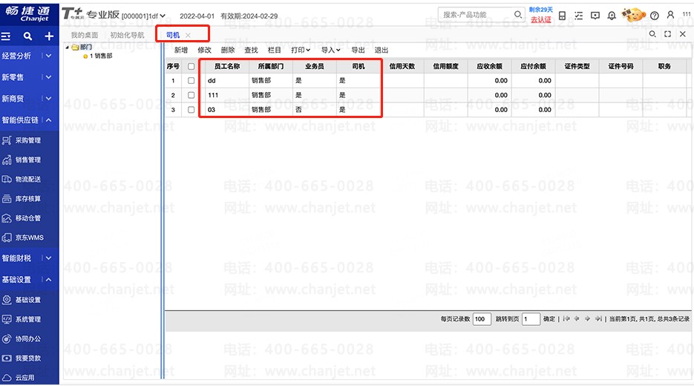Focus the 搜索-产品功能 search field
The height and width of the screenshot is (386, 694).
click(476, 15)
